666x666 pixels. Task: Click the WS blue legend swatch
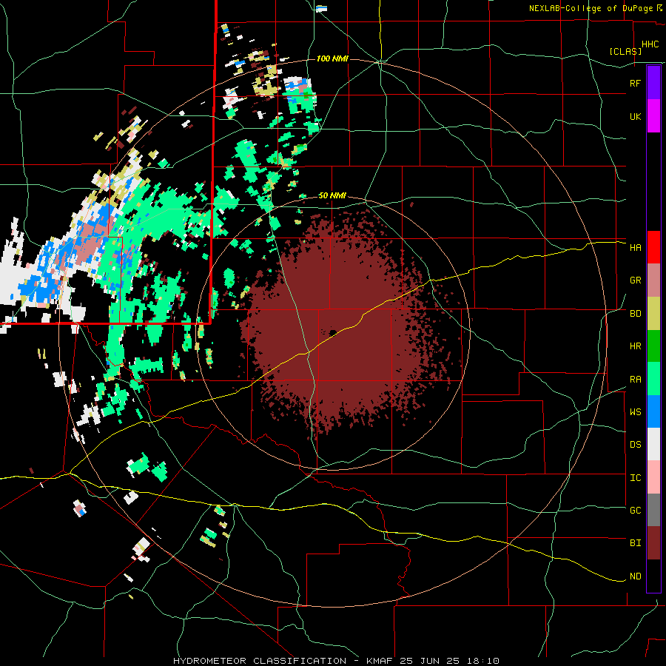[x=653, y=411]
